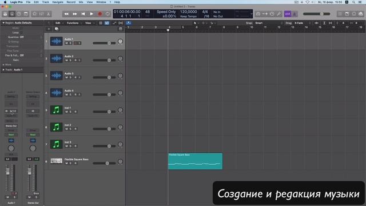Adjust the Audio 2 track volume slider
Screen dimensions: 366x206
point(104,60)
